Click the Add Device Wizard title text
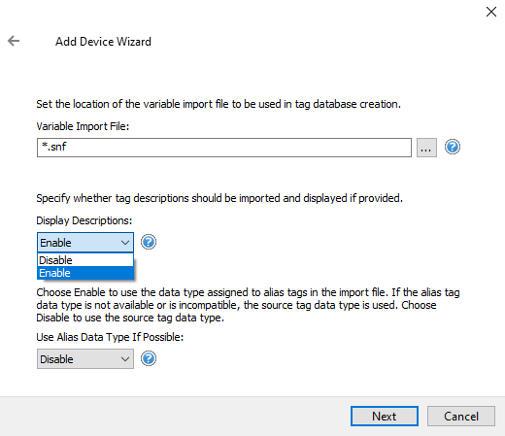Viewport: 505px width, 436px height. click(x=103, y=42)
